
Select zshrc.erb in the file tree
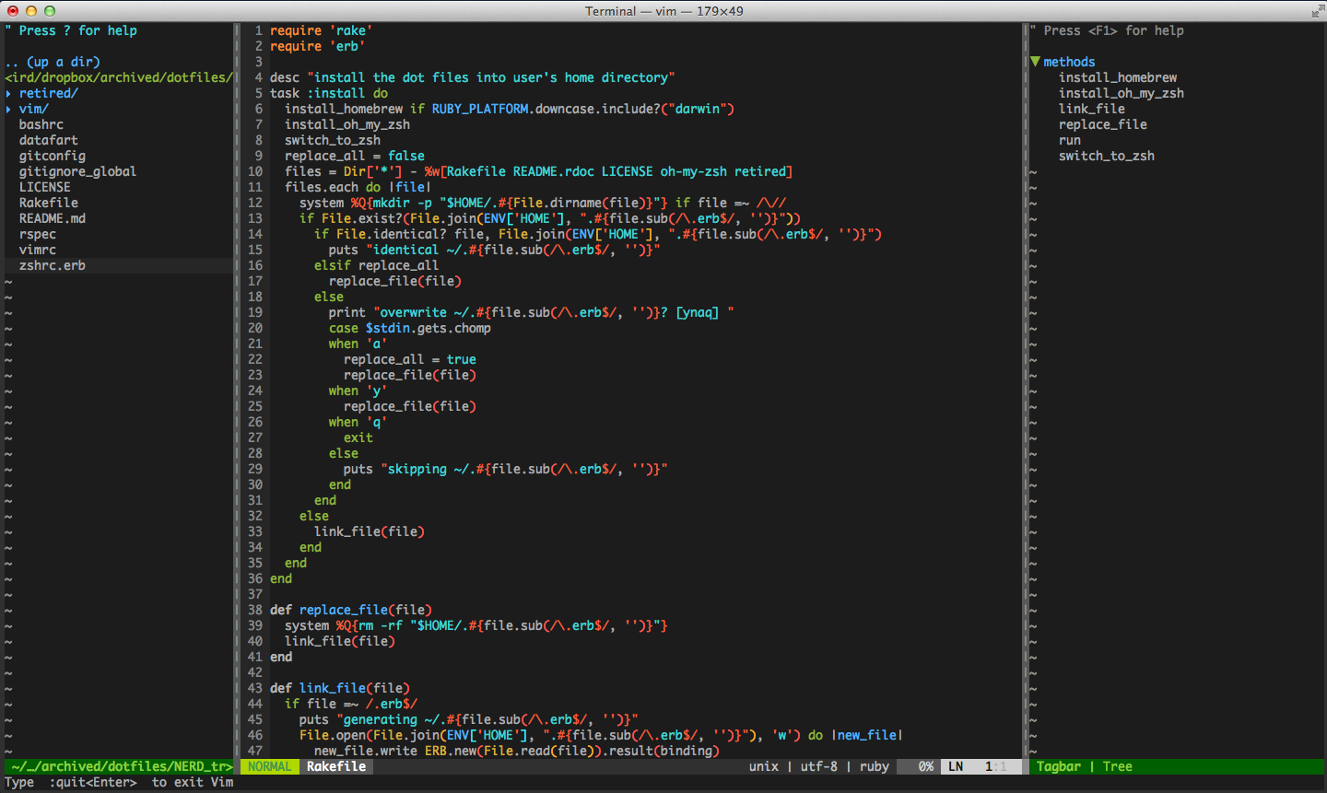coord(53,265)
